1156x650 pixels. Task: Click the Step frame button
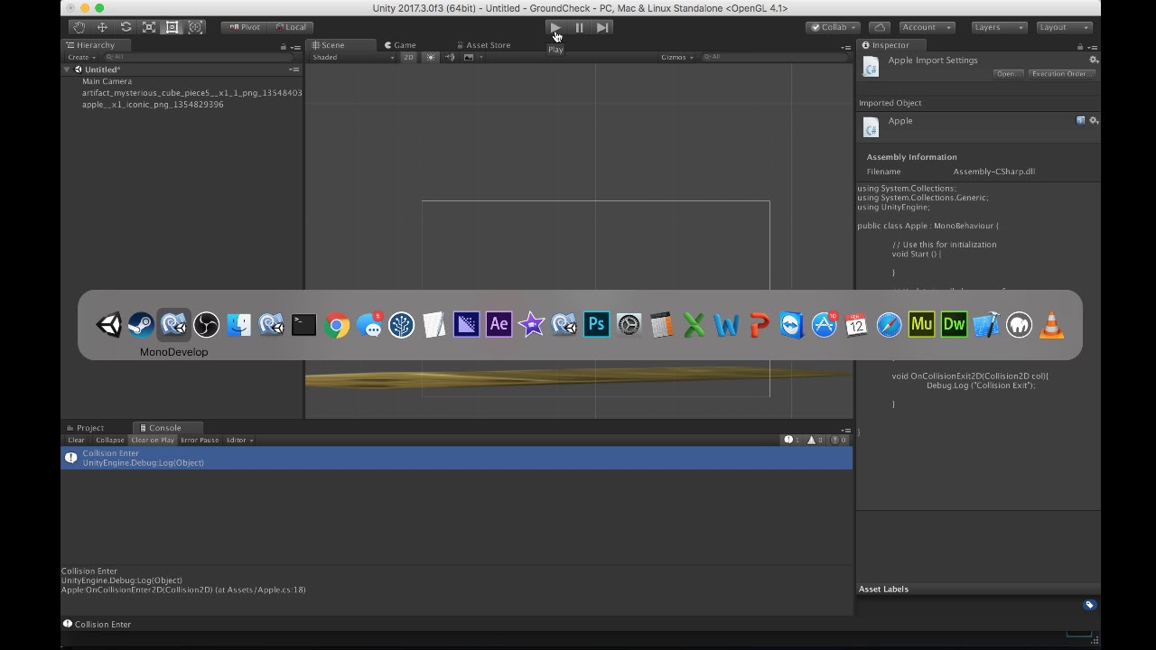(602, 27)
